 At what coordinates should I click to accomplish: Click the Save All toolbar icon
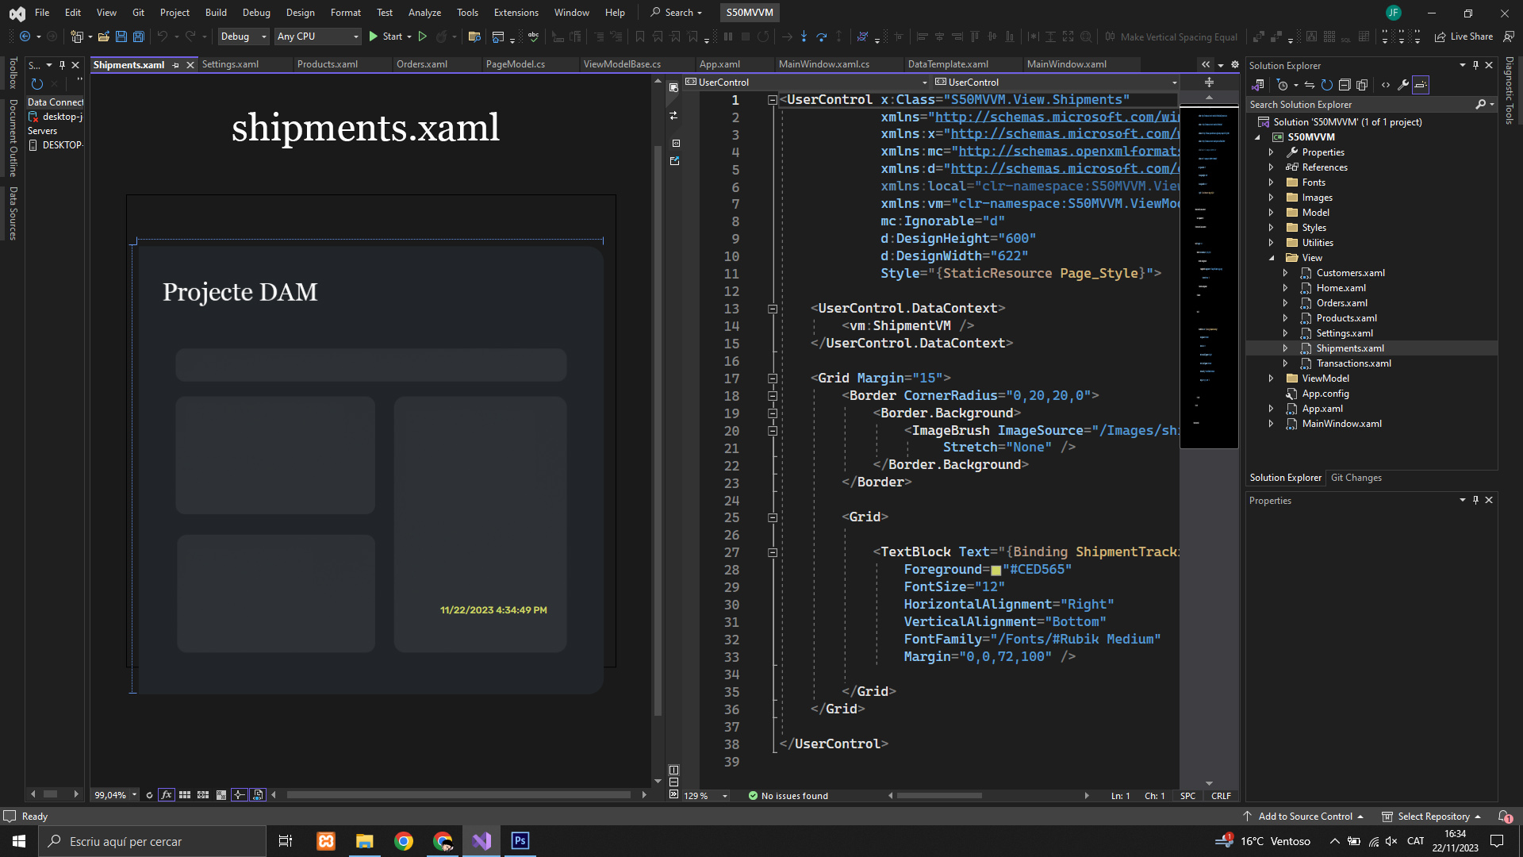coord(138,37)
